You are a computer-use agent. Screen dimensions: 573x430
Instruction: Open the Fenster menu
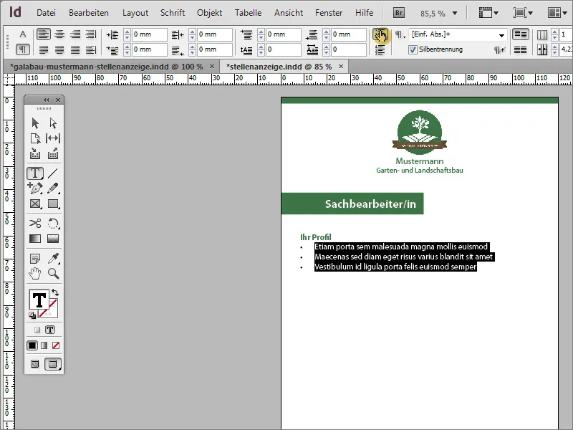(x=329, y=13)
